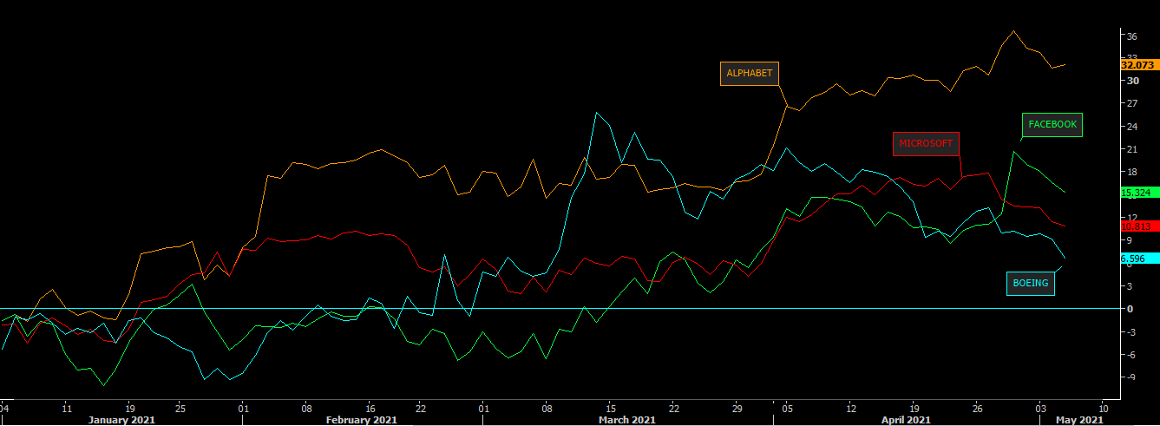Click the -6 tick on the y-axis

(1131, 354)
